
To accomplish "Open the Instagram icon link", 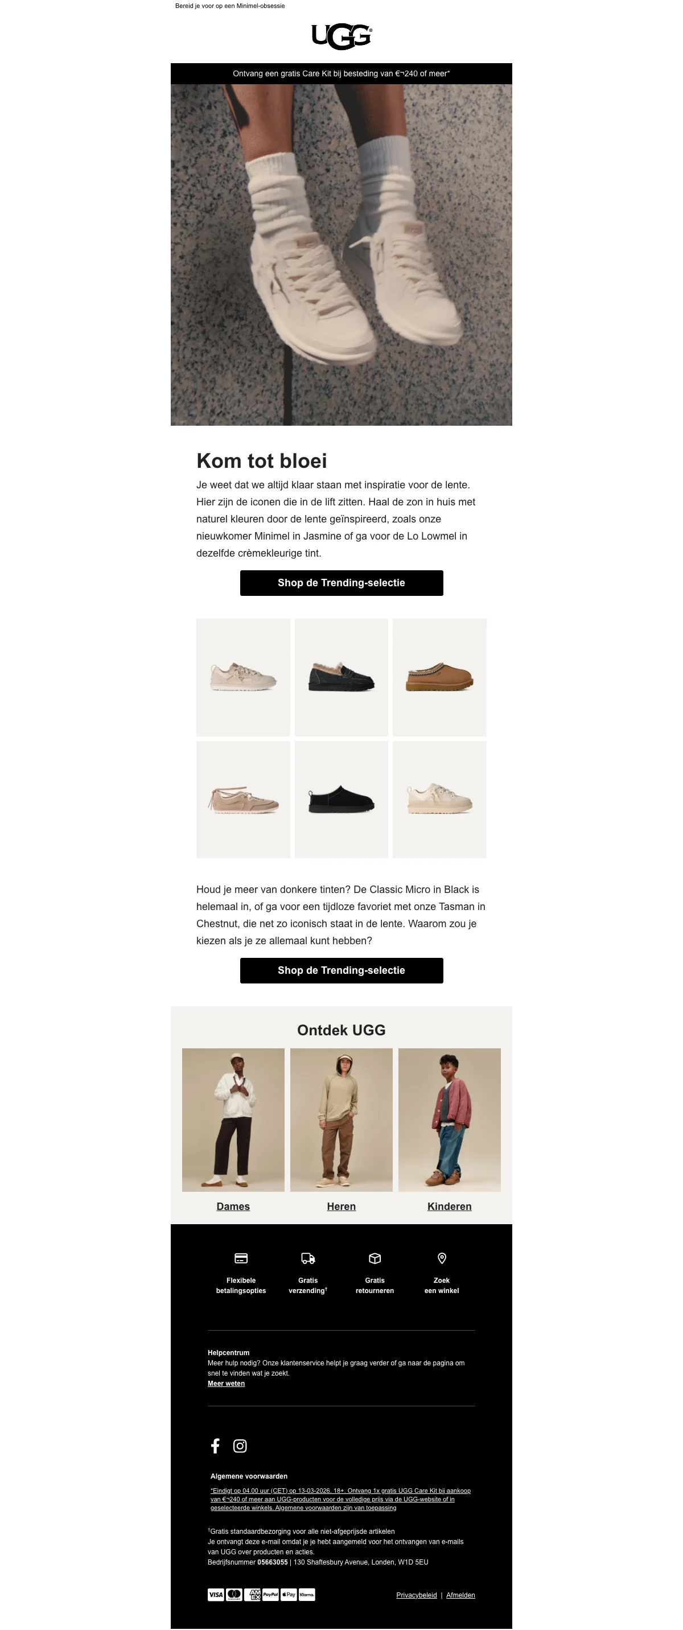I will coord(240,1446).
